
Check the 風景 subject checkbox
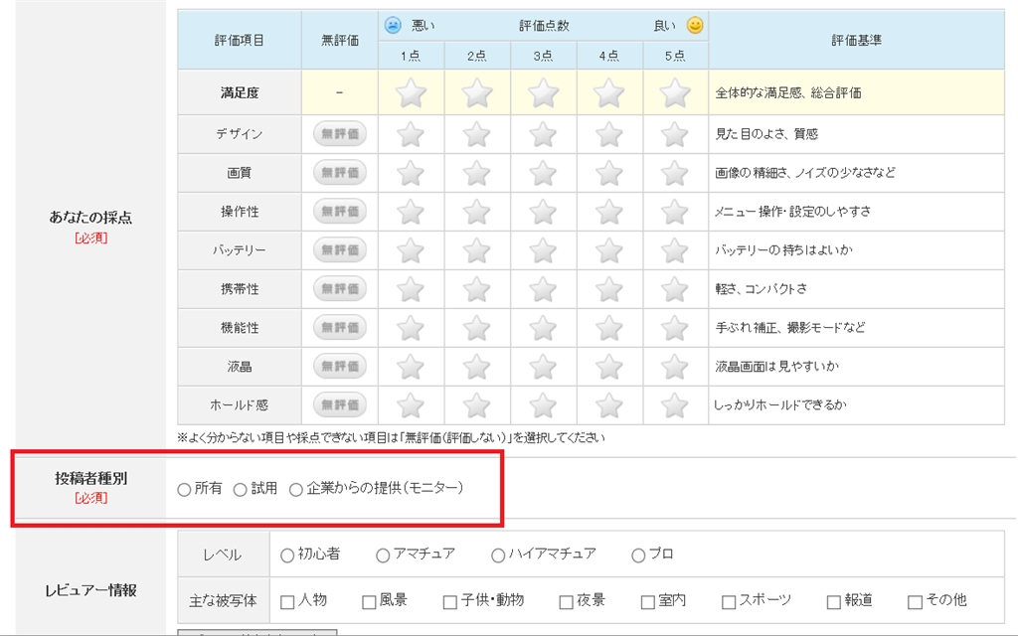coord(369,602)
